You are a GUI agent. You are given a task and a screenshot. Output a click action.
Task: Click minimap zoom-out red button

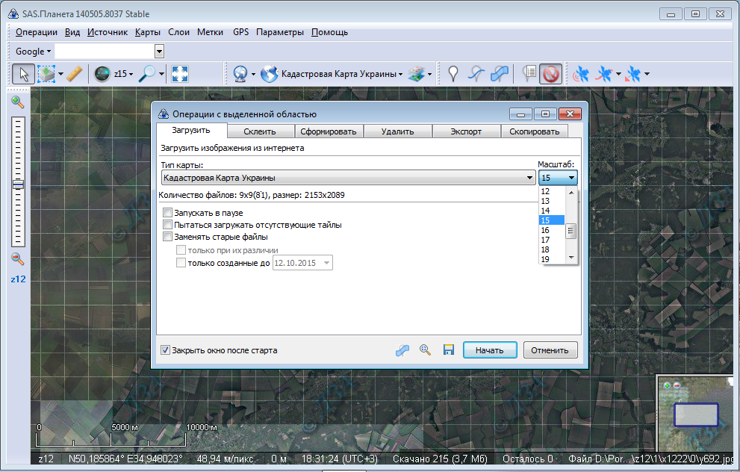677,385
